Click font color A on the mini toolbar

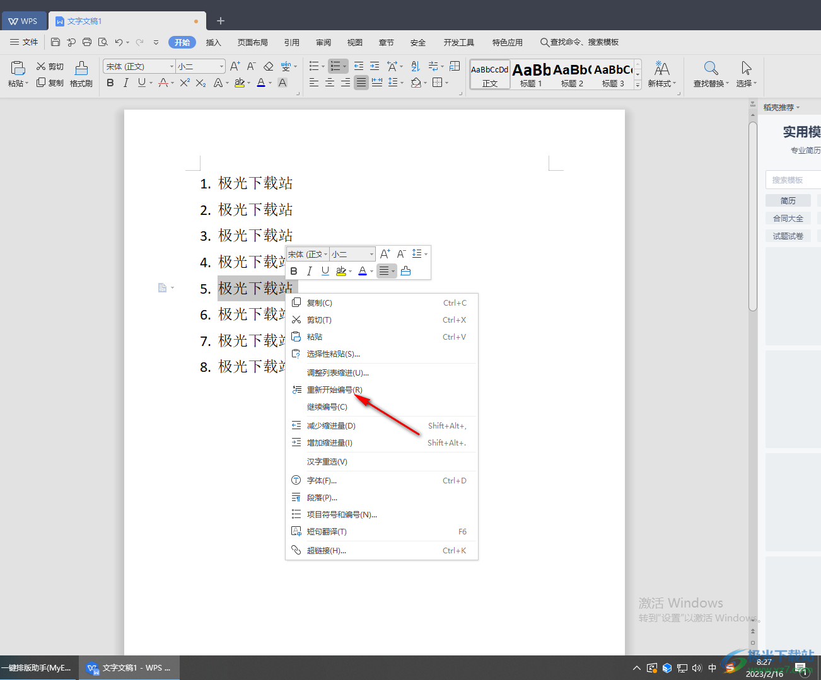pos(363,271)
